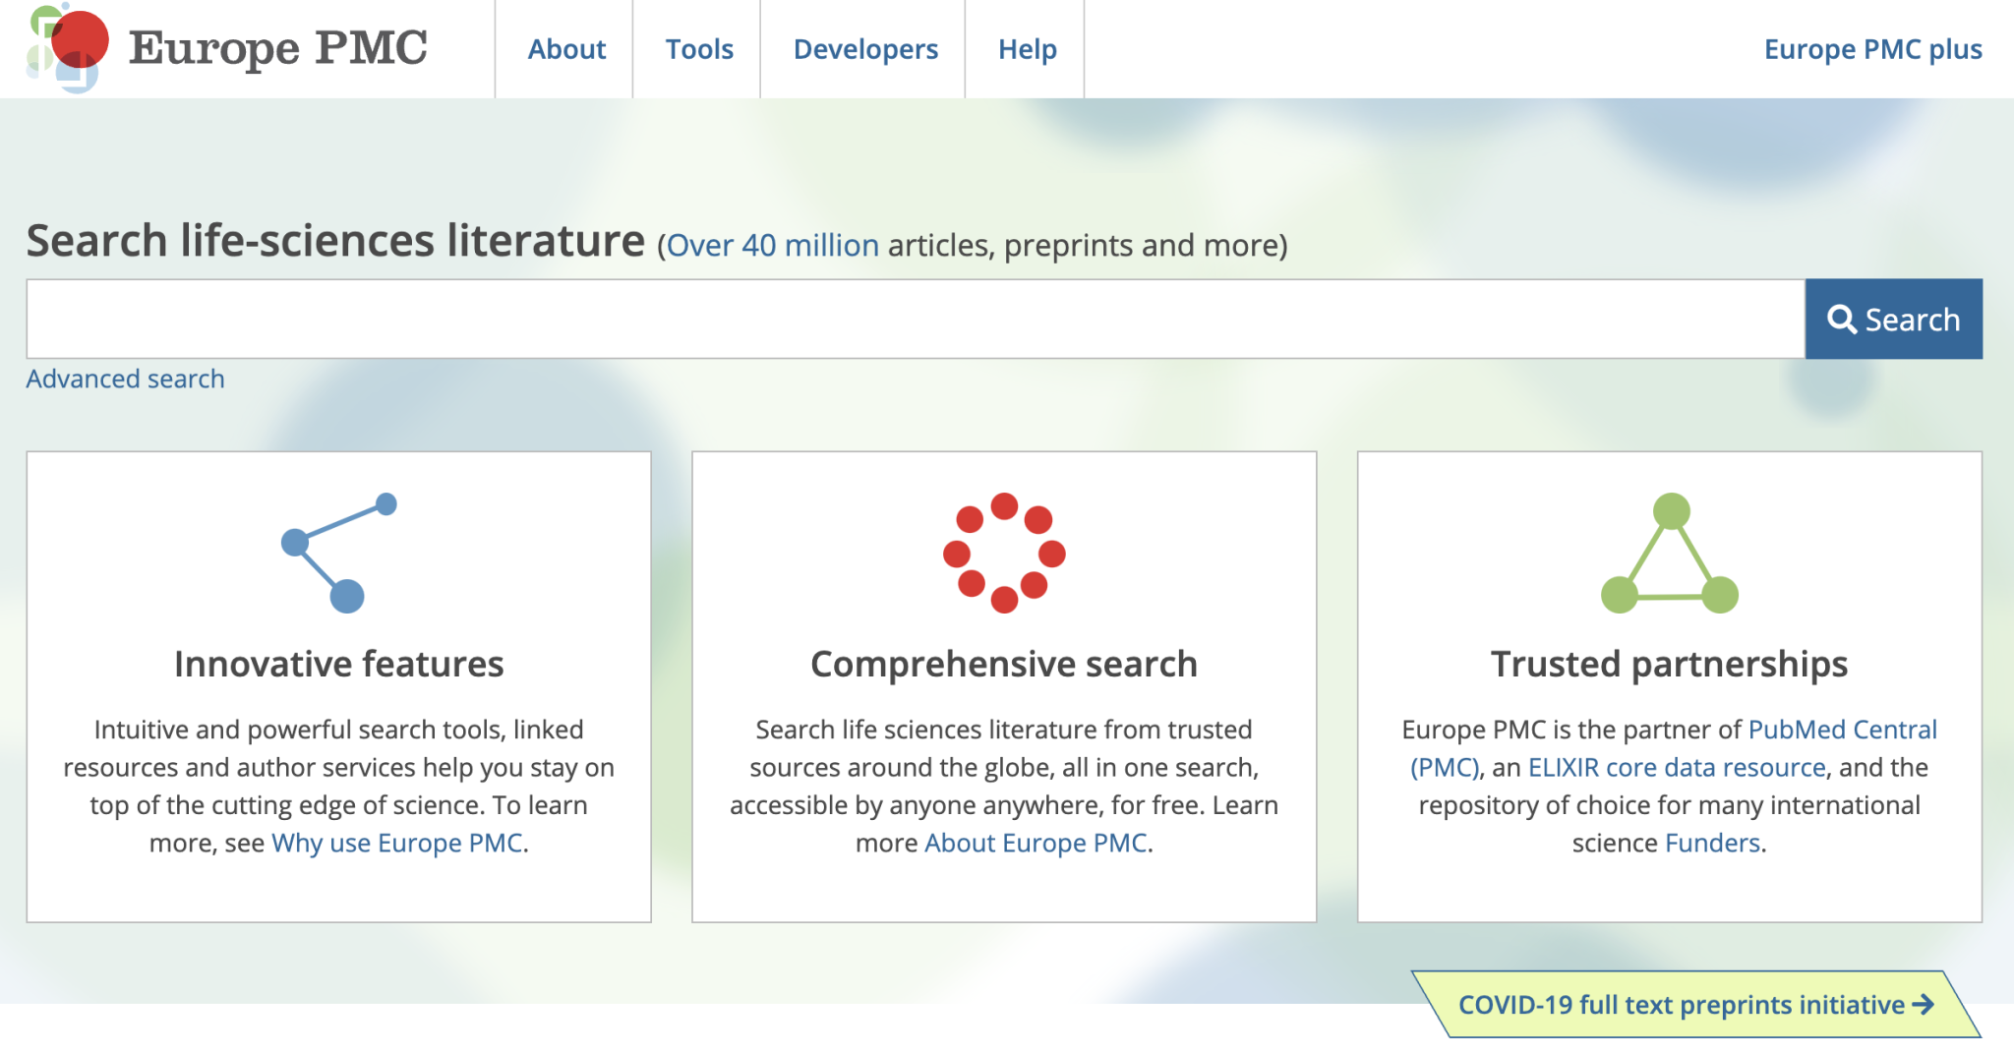Click the red dotted circle Comprehensive search icon
This screenshot has height=1055, width=2014.
(1003, 553)
